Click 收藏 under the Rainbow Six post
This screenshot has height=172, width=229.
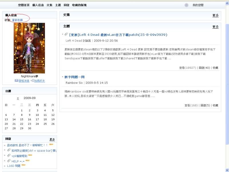pos(215,105)
